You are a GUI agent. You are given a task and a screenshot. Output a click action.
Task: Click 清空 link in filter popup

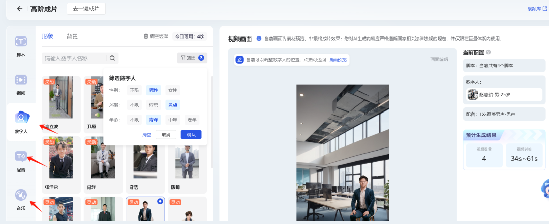(x=147, y=135)
